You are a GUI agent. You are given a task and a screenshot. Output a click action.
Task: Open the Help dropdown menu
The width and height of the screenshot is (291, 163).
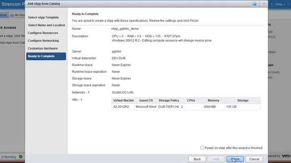pos(280,4)
